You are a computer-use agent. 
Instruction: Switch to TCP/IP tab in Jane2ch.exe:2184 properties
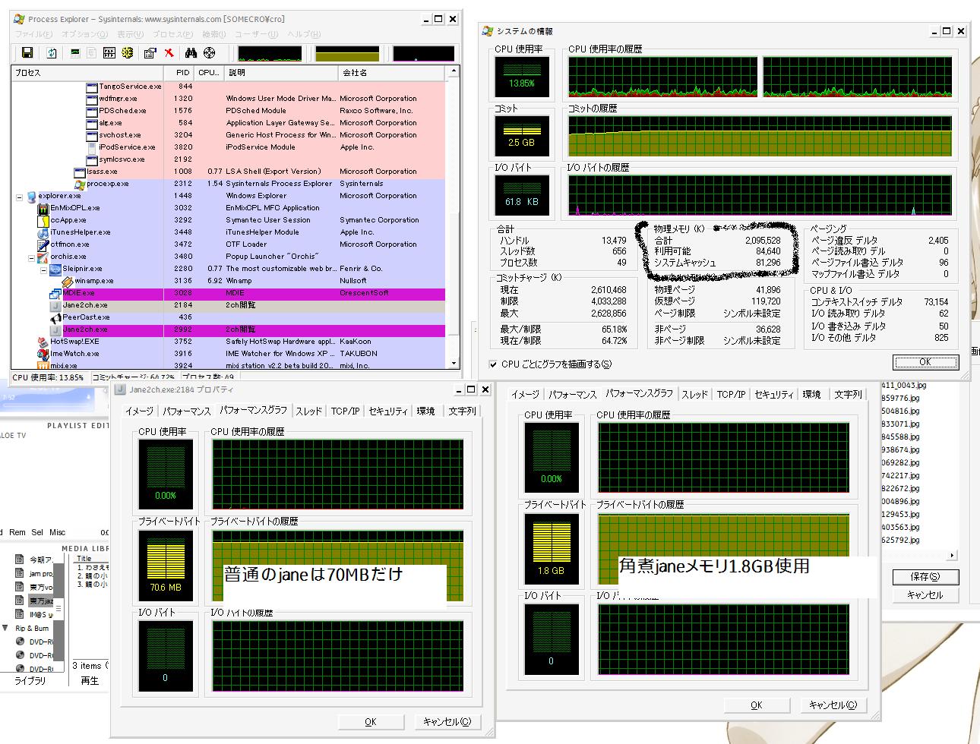(x=345, y=411)
